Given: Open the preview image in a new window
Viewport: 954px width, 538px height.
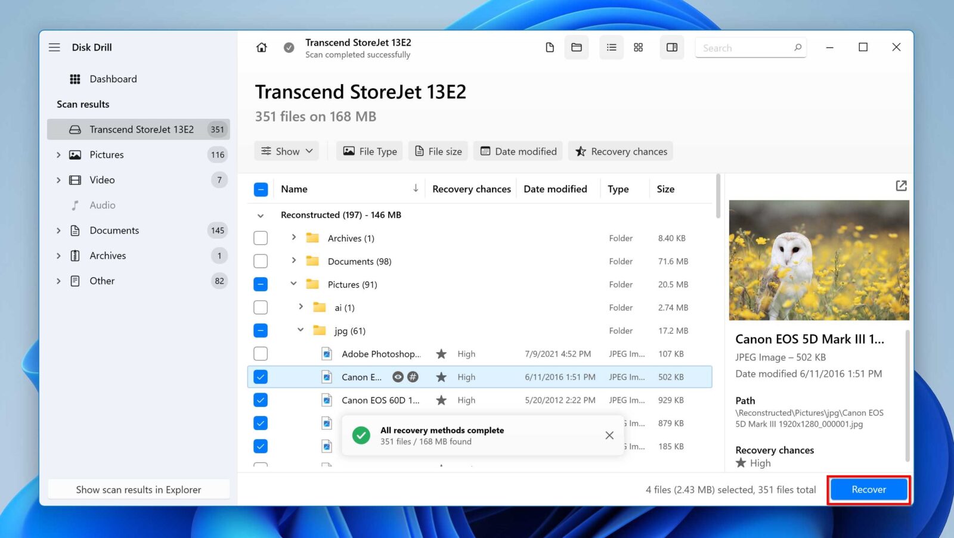Looking at the screenshot, I should click(x=901, y=185).
